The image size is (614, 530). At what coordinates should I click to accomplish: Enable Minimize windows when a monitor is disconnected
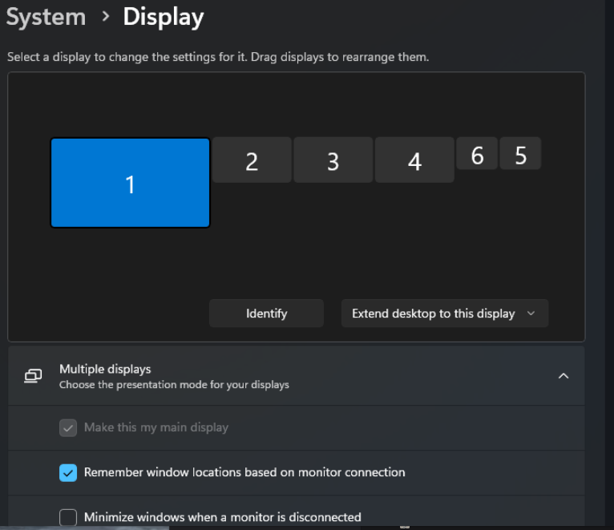(x=68, y=517)
